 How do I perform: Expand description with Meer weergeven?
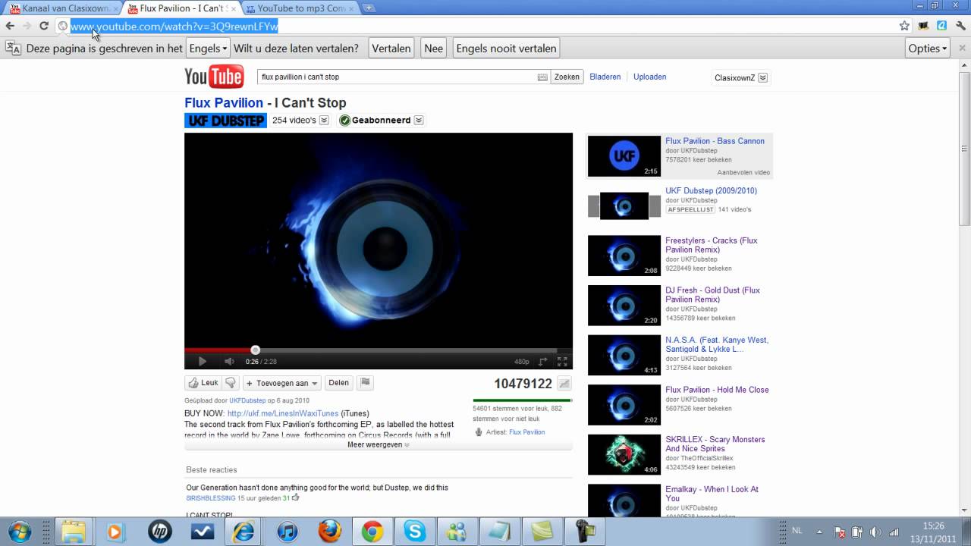click(x=379, y=444)
